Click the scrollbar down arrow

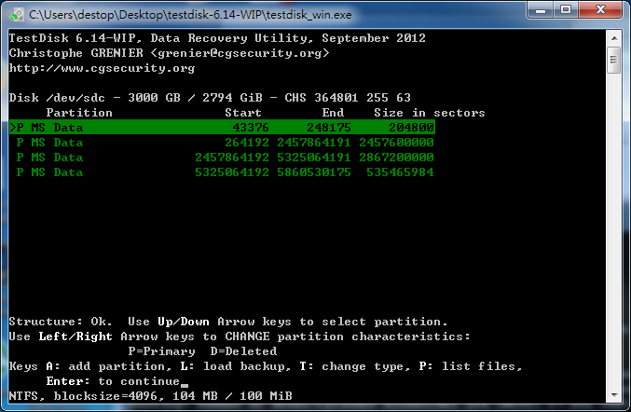[613, 394]
